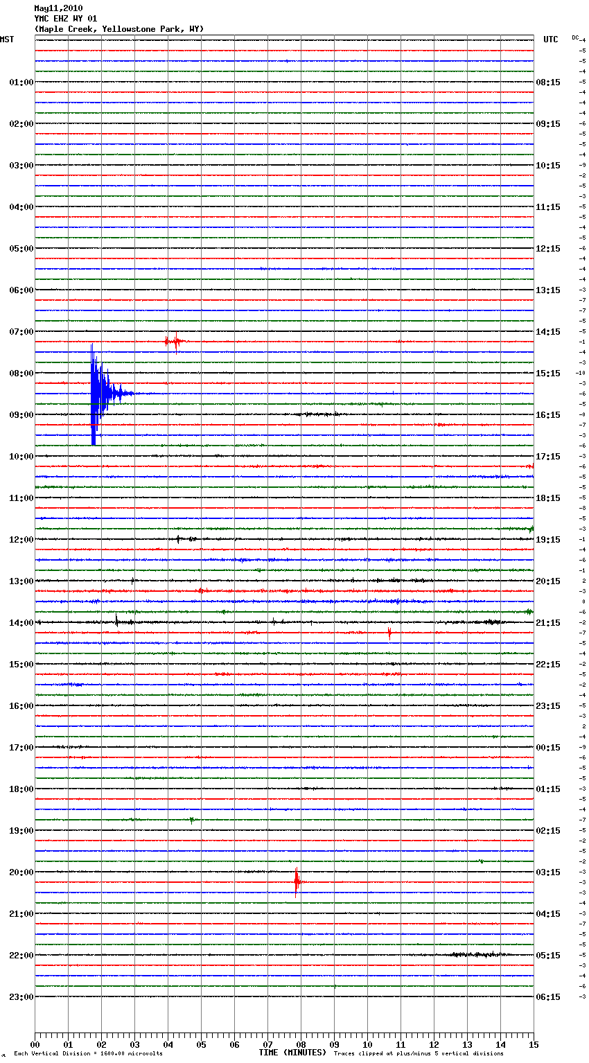Click the 10:15 UTC time label
Image resolution: width=589 pixels, height=1063 pixels.
click(548, 166)
